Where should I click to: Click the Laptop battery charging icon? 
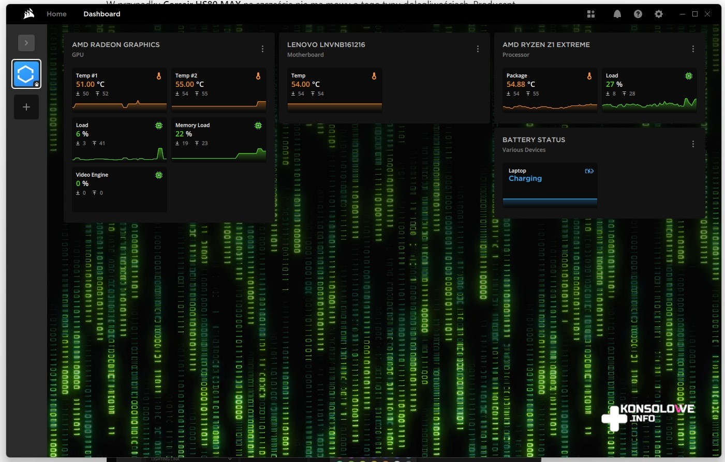click(589, 171)
